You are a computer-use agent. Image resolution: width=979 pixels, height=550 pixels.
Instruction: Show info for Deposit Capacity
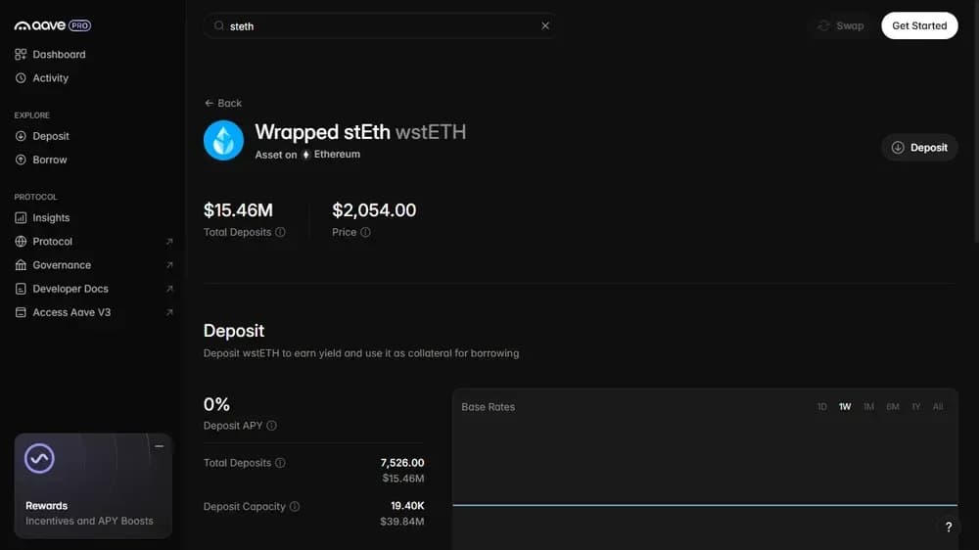coord(294,507)
